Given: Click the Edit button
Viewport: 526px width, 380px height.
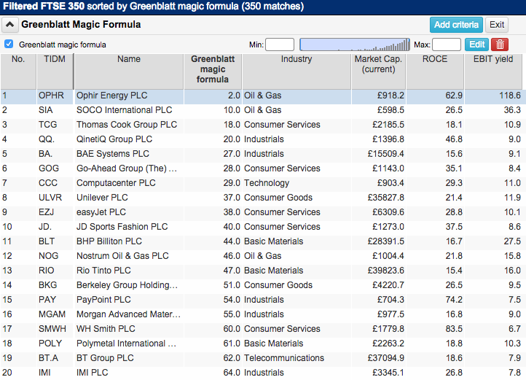Looking at the screenshot, I should click(476, 44).
